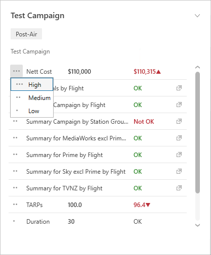Open pop-out icon for Summary for TVNZ by Flight
Screen dimensions: 211x255
click(x=179, y=188)
